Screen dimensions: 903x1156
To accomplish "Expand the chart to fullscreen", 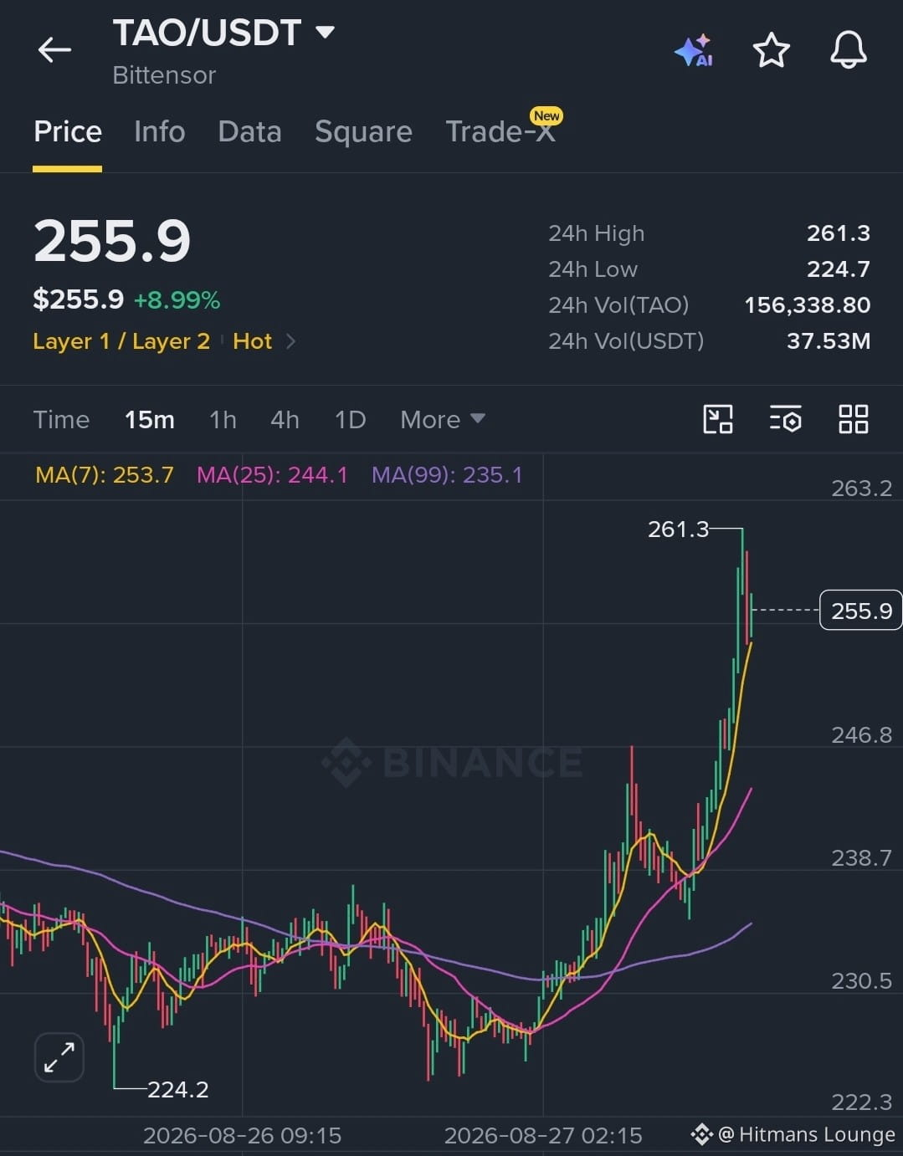I will click(59, 1057).
